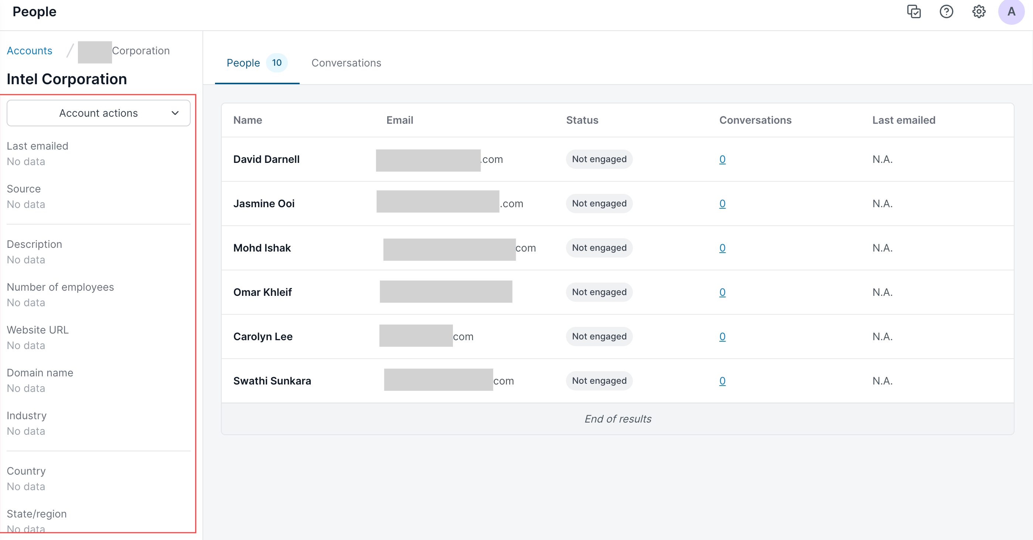Expand the Account actions dropdown
This screenshot has width=1033, height=540.
[x=99, y=113]
